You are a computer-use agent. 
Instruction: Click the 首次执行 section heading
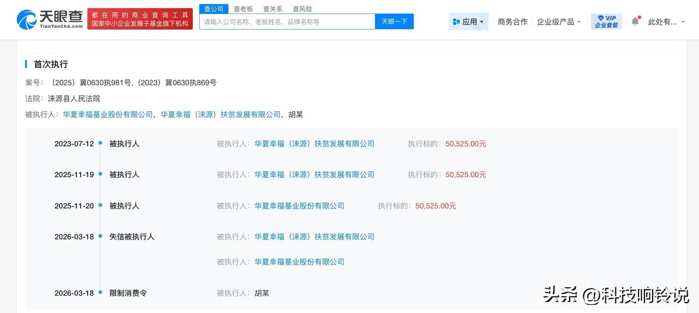click(x=51, y=64)
